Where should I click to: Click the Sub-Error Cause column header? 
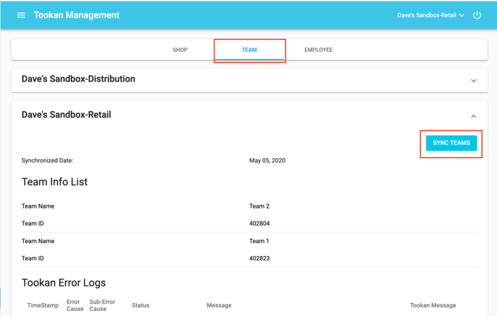coord(102,305)
